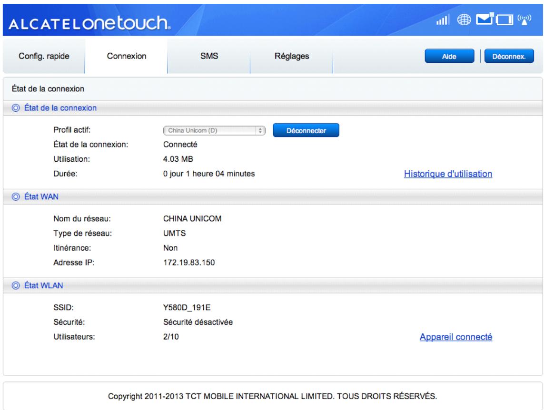Click the Connecté status text

click(180, 145)
